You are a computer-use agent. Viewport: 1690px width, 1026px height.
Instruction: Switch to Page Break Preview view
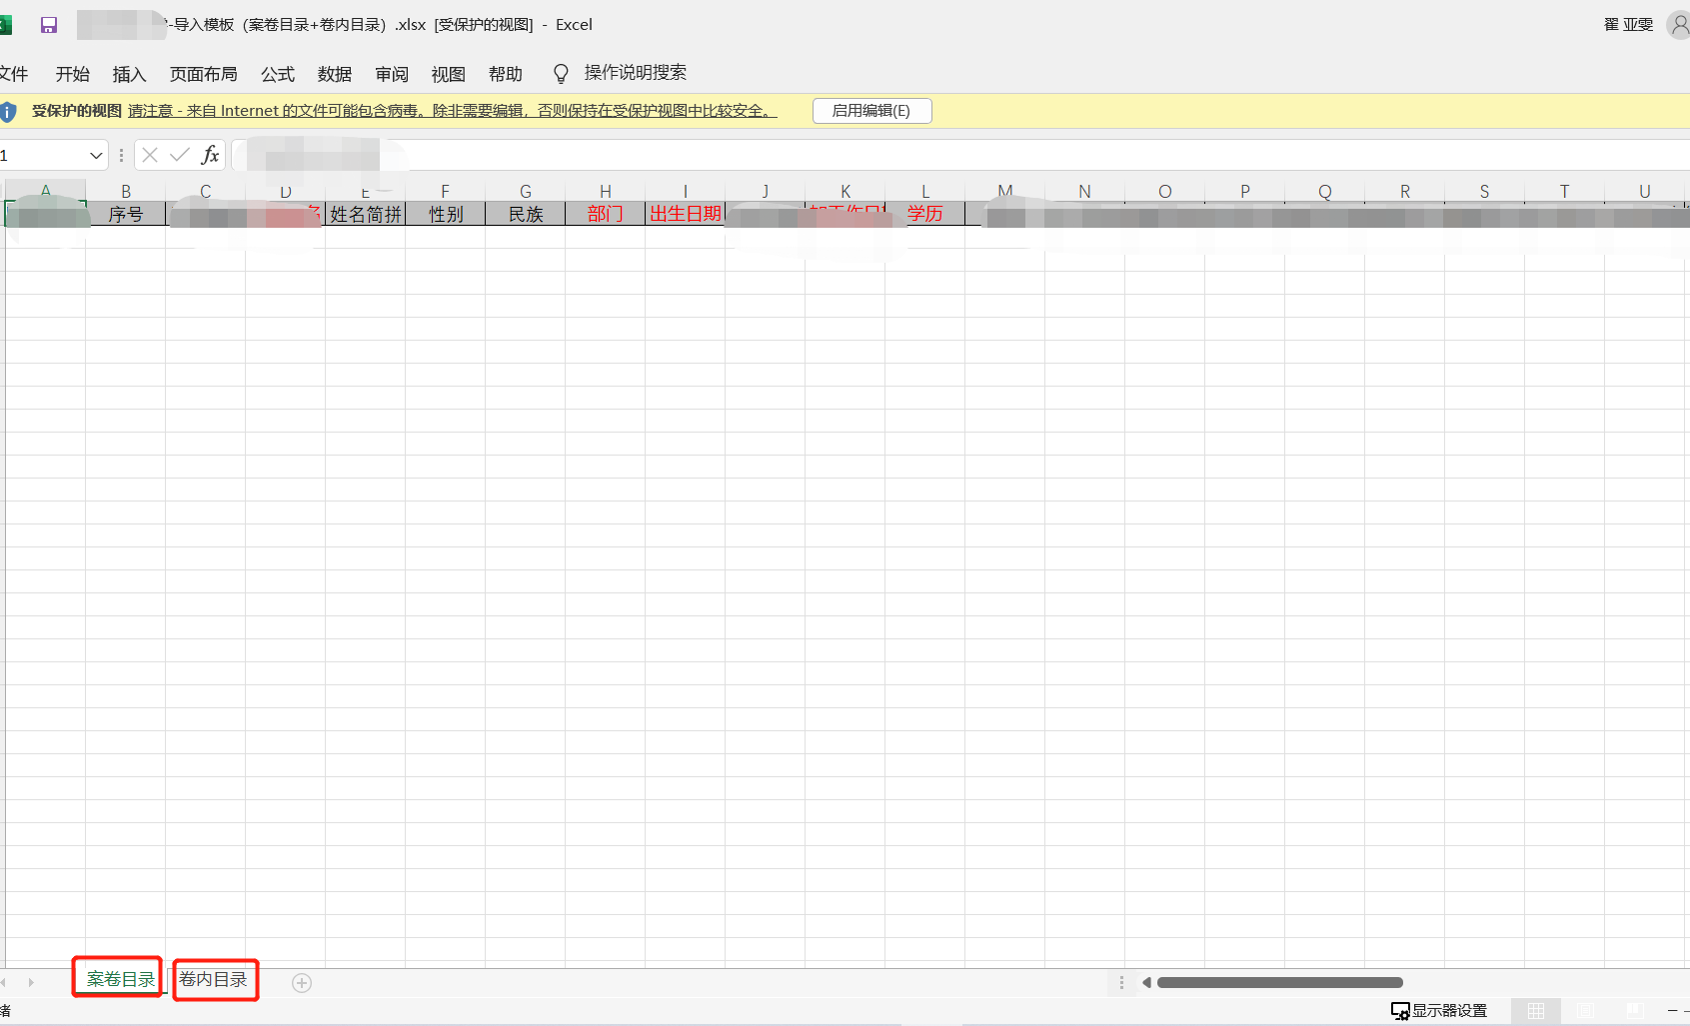1635,1011
